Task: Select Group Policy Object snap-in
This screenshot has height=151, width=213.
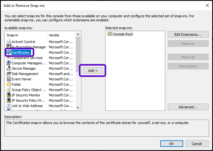Action: pos(26,90)
